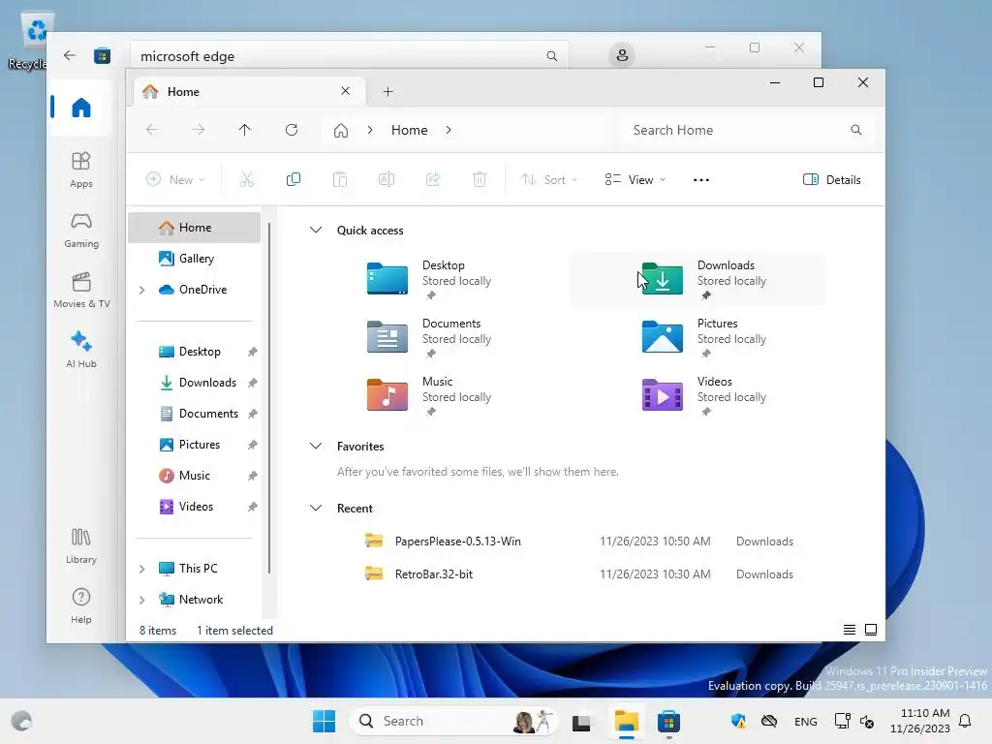Viewport: 992px width, 744px height.
Task: Click the Copy icon in File Explorer toolbar
Action: click(x=293, y=179)
